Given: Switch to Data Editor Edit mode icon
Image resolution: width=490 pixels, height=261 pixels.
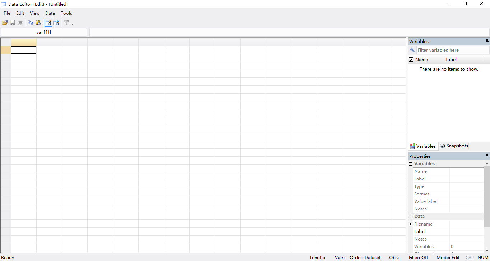Looking at the screenshot, I should click(48, 23).
